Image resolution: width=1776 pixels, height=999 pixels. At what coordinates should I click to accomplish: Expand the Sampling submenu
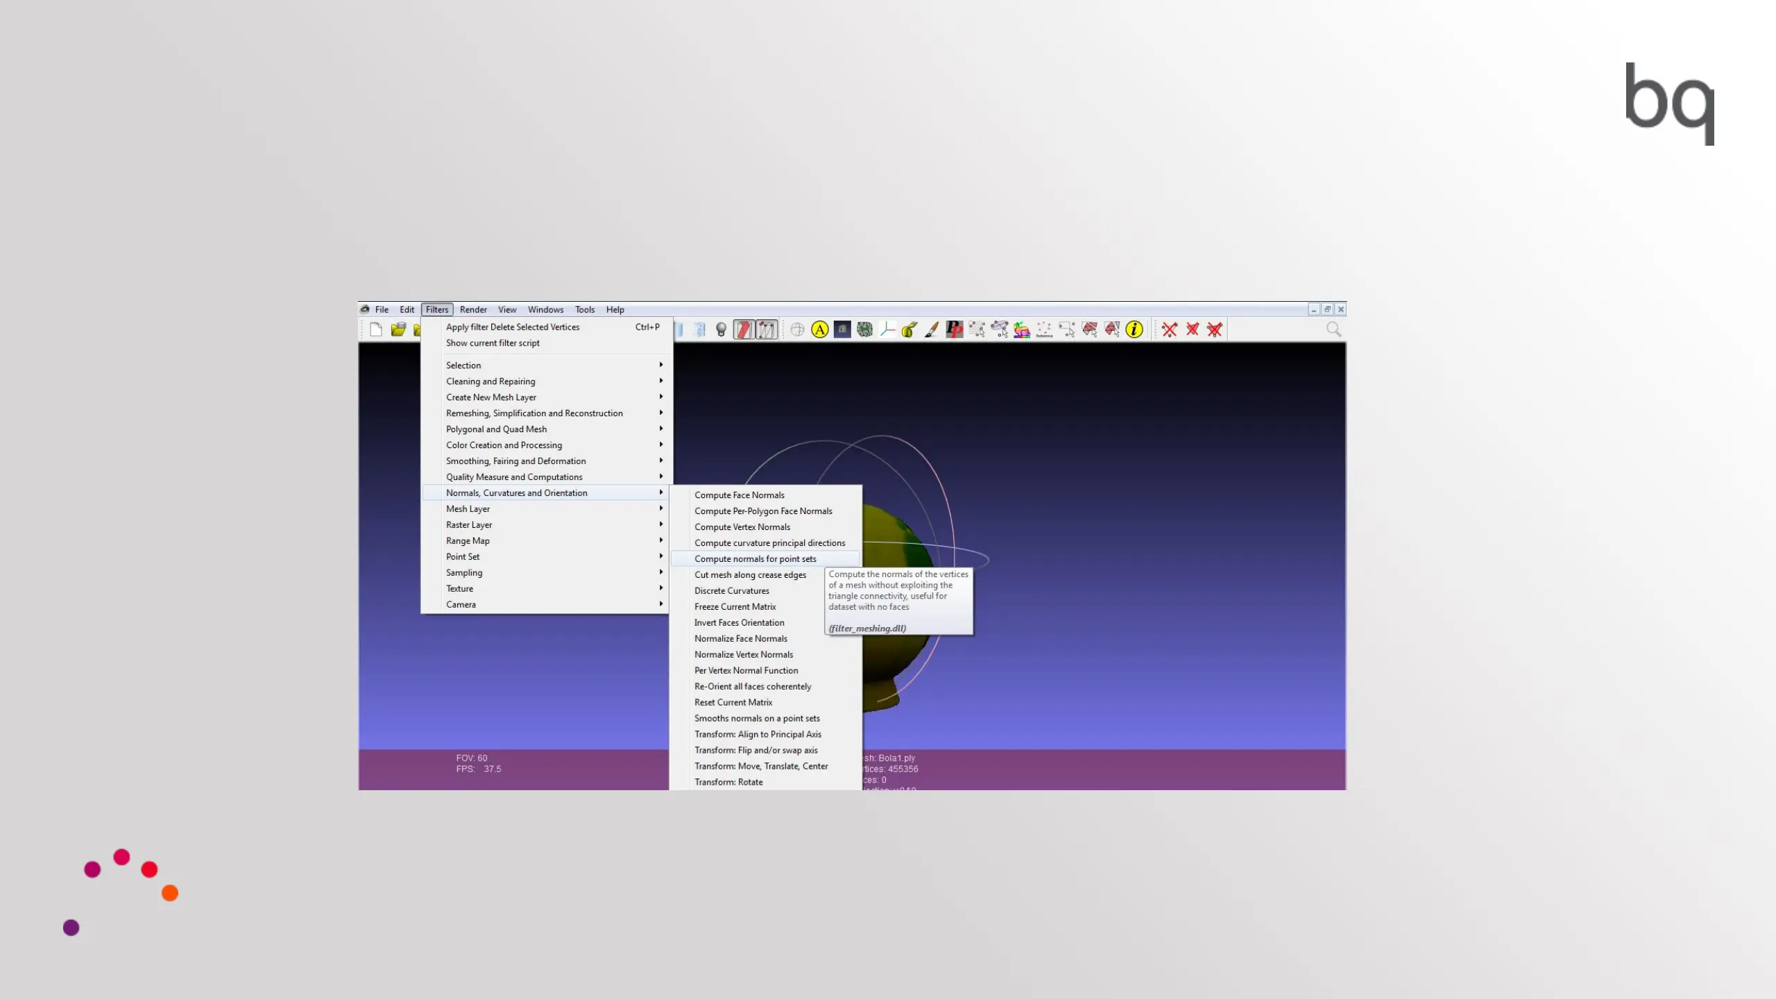(464, 572)
